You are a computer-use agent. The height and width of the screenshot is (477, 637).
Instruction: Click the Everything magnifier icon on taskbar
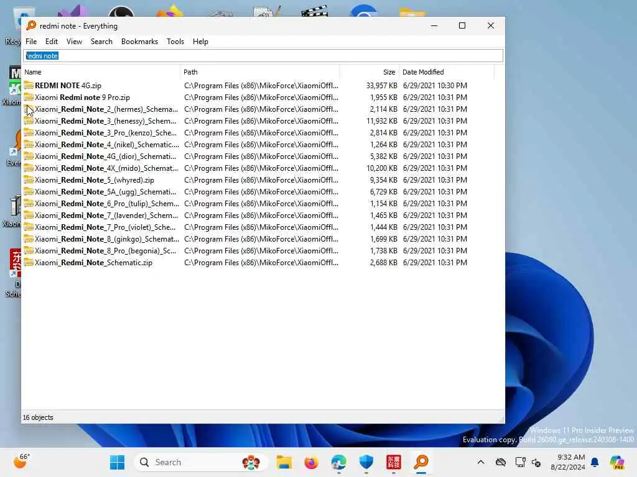click(421, 462)
